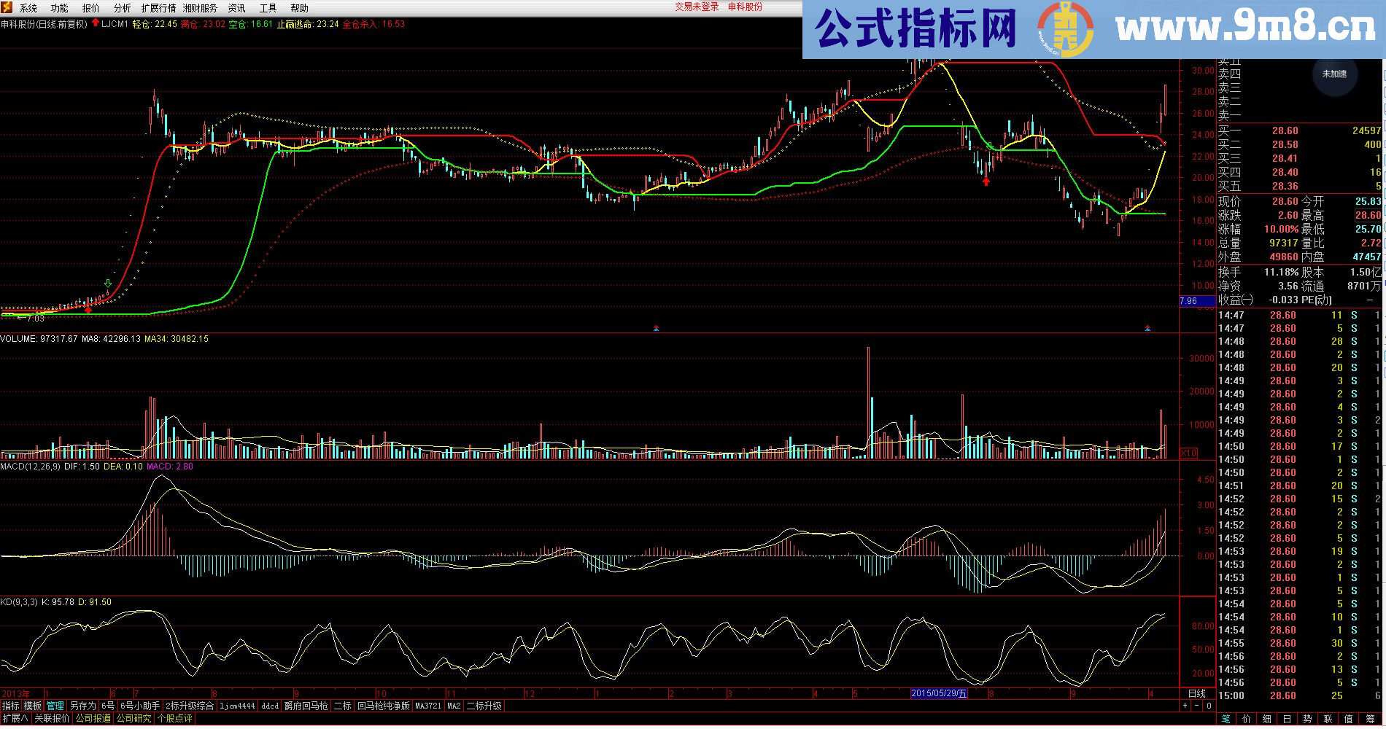Open the 联 linked quotes panel
The image size is (1386, 729).
pos(1328,719)
